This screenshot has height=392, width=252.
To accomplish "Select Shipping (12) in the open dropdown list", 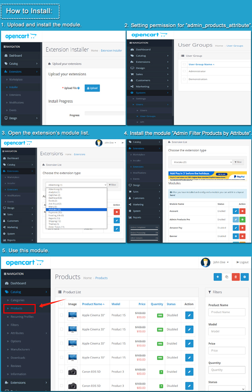I will (76, 221).
